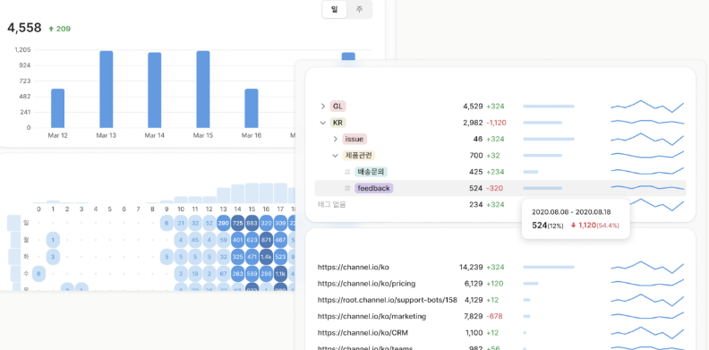Click the GL value 4,529
The height and width of the screenshot is (350, 709).
(473, 107)
